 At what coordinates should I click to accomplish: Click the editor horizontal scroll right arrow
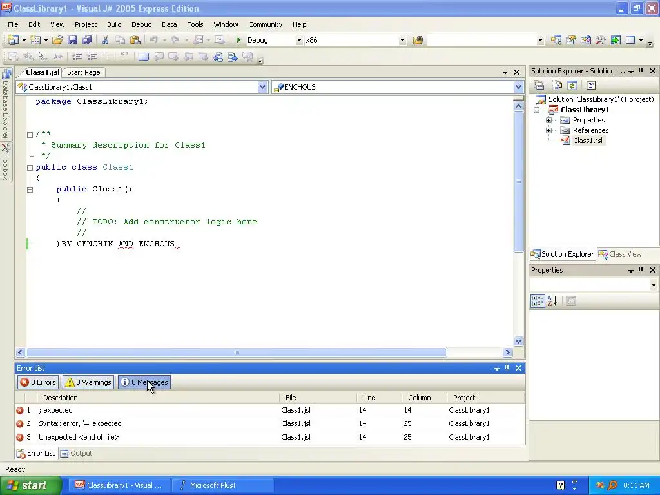tap(507, 353)
